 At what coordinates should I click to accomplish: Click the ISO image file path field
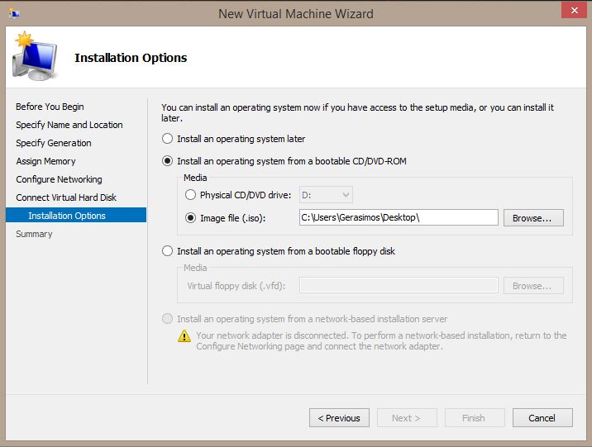[399, 217]
